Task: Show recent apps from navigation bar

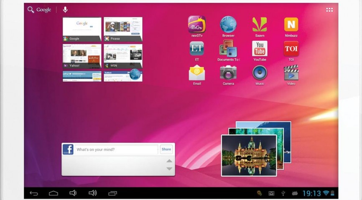Action: point(112,193)
